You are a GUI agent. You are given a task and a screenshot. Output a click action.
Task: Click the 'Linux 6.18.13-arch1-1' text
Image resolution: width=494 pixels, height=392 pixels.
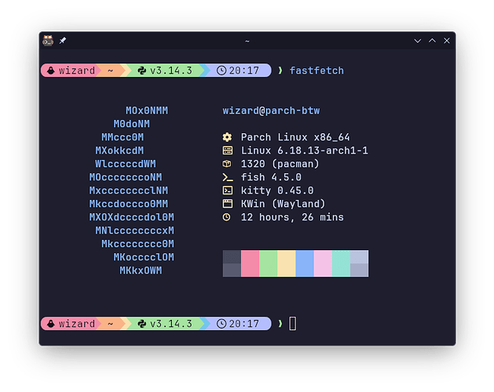point(305,151)
